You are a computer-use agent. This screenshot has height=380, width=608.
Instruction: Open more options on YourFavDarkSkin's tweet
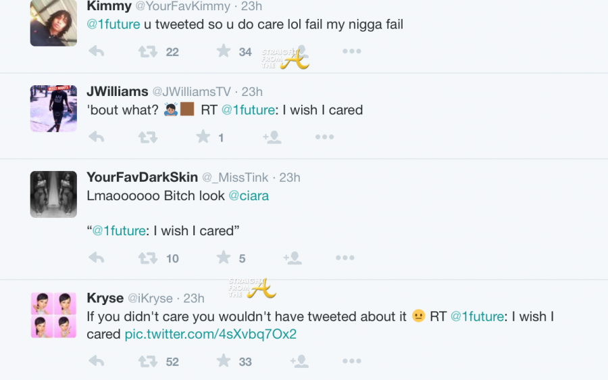click(x=345, y=258)
